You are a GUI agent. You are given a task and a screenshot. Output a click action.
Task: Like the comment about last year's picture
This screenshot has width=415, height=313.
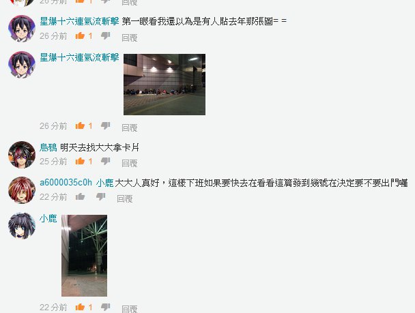(x=80, y=35)
